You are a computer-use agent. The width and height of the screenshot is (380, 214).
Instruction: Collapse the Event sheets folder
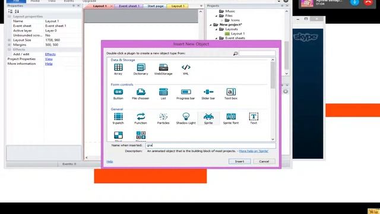coord(216,38)
